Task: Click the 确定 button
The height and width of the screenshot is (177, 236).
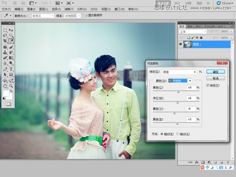Action: coord(216,72)
